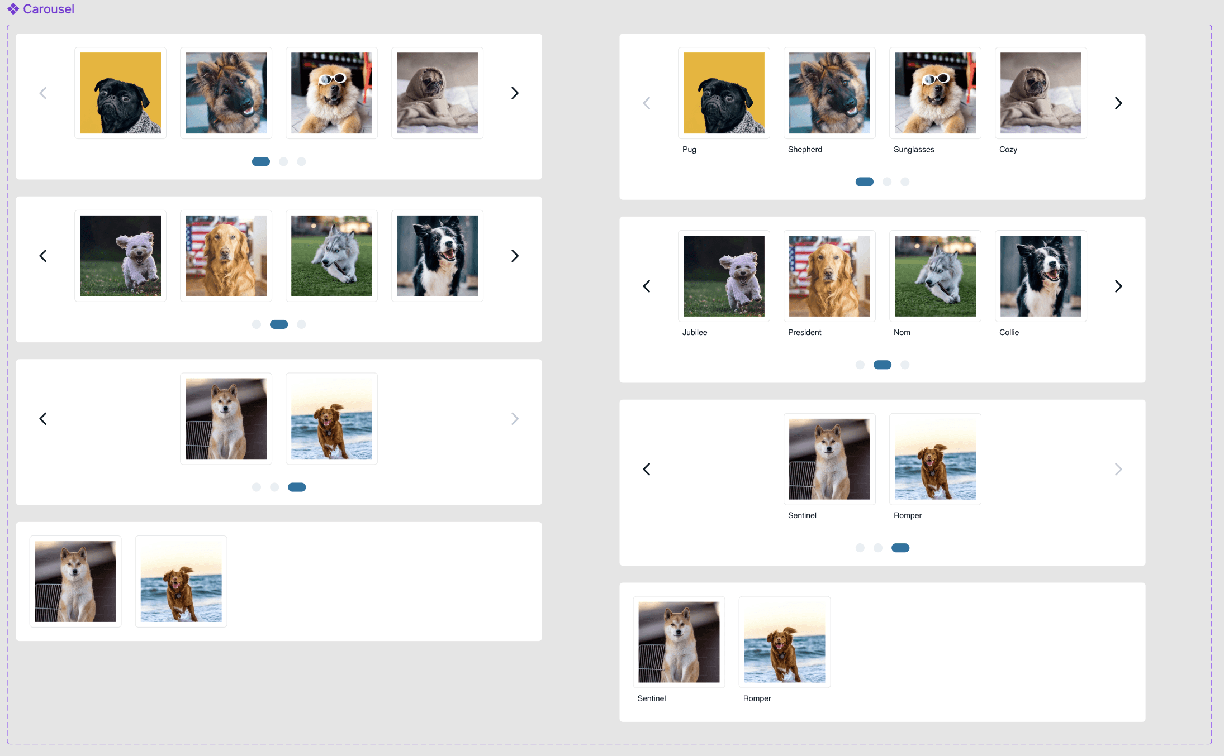Screen dimensions: 1224x756
Task: Click the previous arrow on right third carousel
Action: (647, 470)
